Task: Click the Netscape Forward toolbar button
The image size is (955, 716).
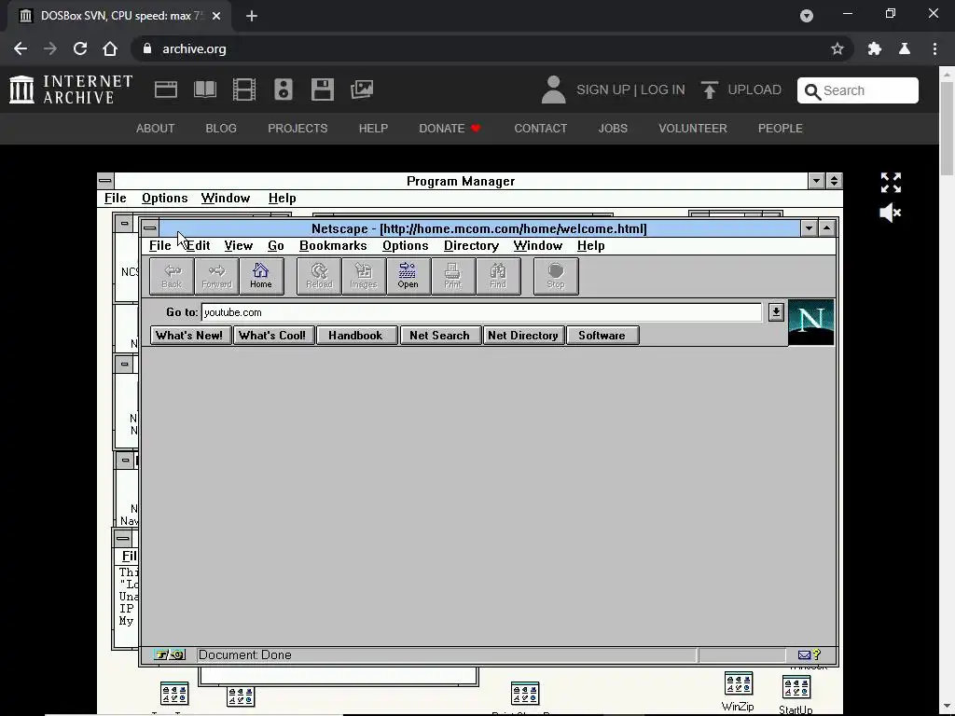Action: [216, 276]
